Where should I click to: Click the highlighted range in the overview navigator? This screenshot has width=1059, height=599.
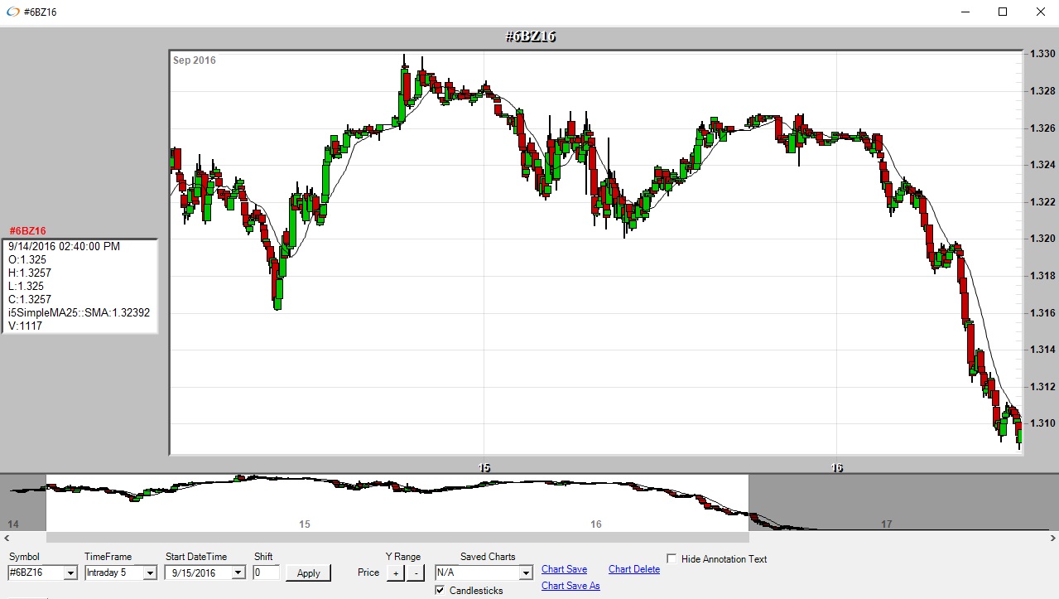point(397,502)
